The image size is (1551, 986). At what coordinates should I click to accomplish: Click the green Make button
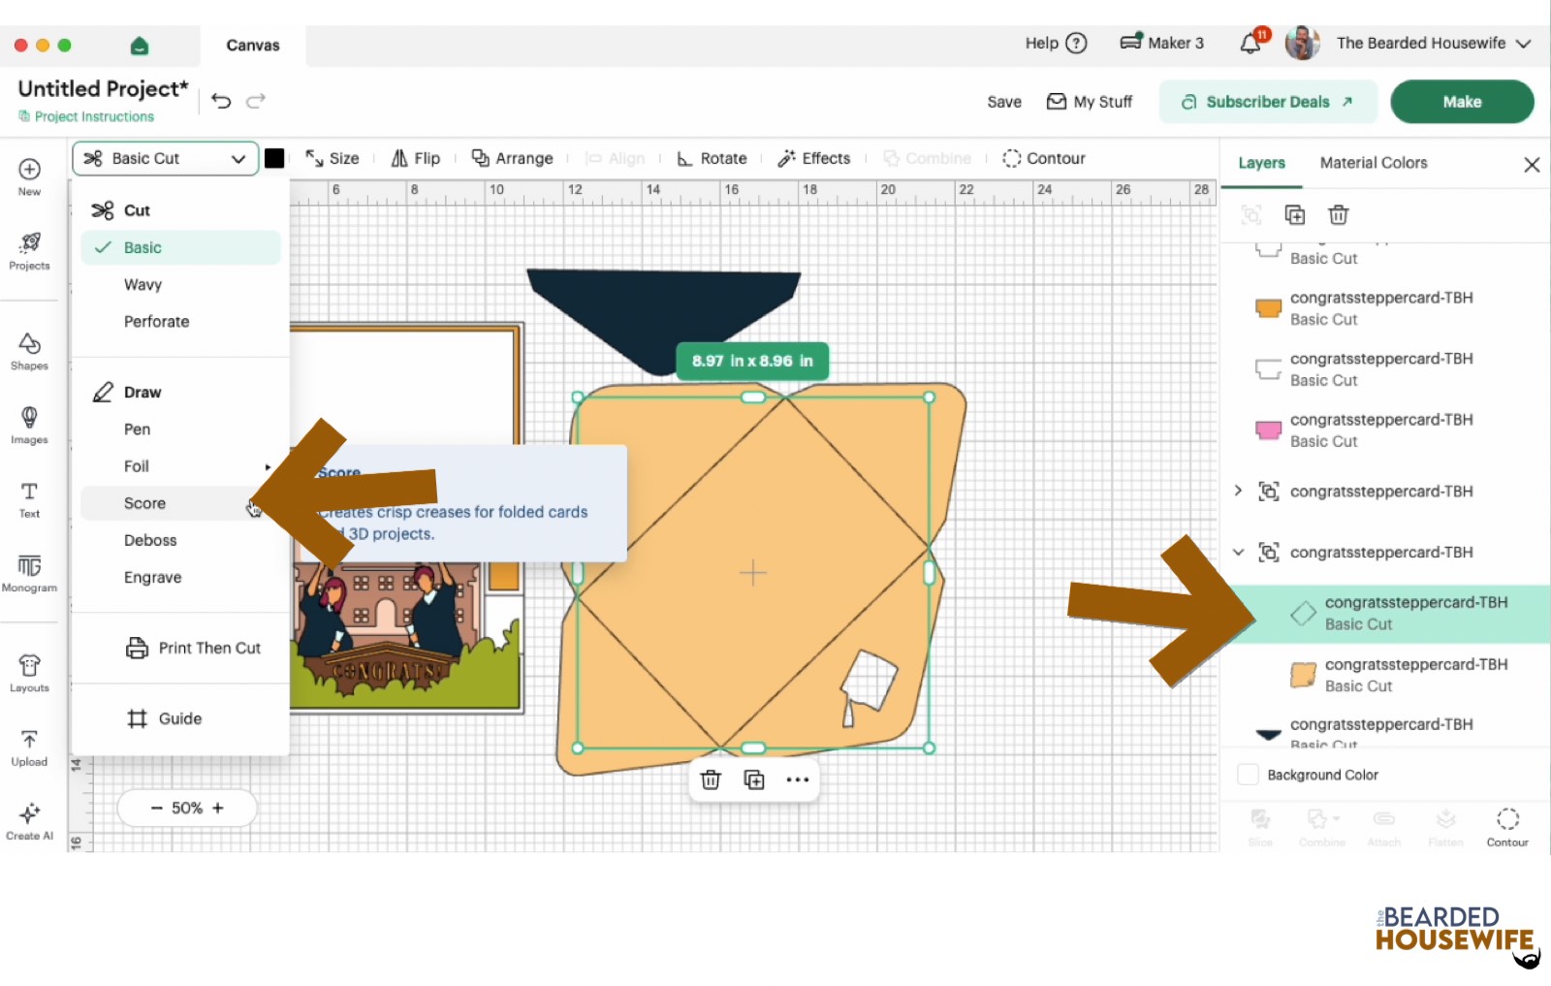(1462, 102)
